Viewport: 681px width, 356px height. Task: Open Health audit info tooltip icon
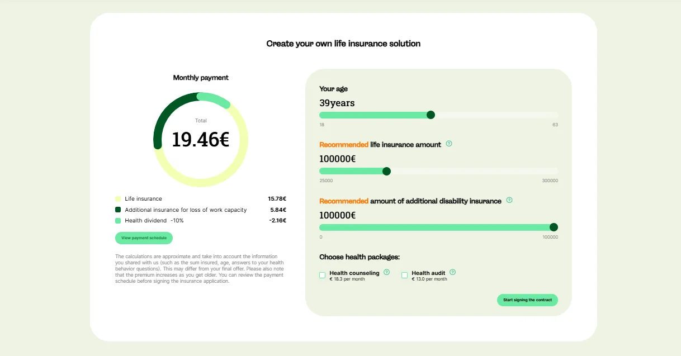tap(453, 272)
